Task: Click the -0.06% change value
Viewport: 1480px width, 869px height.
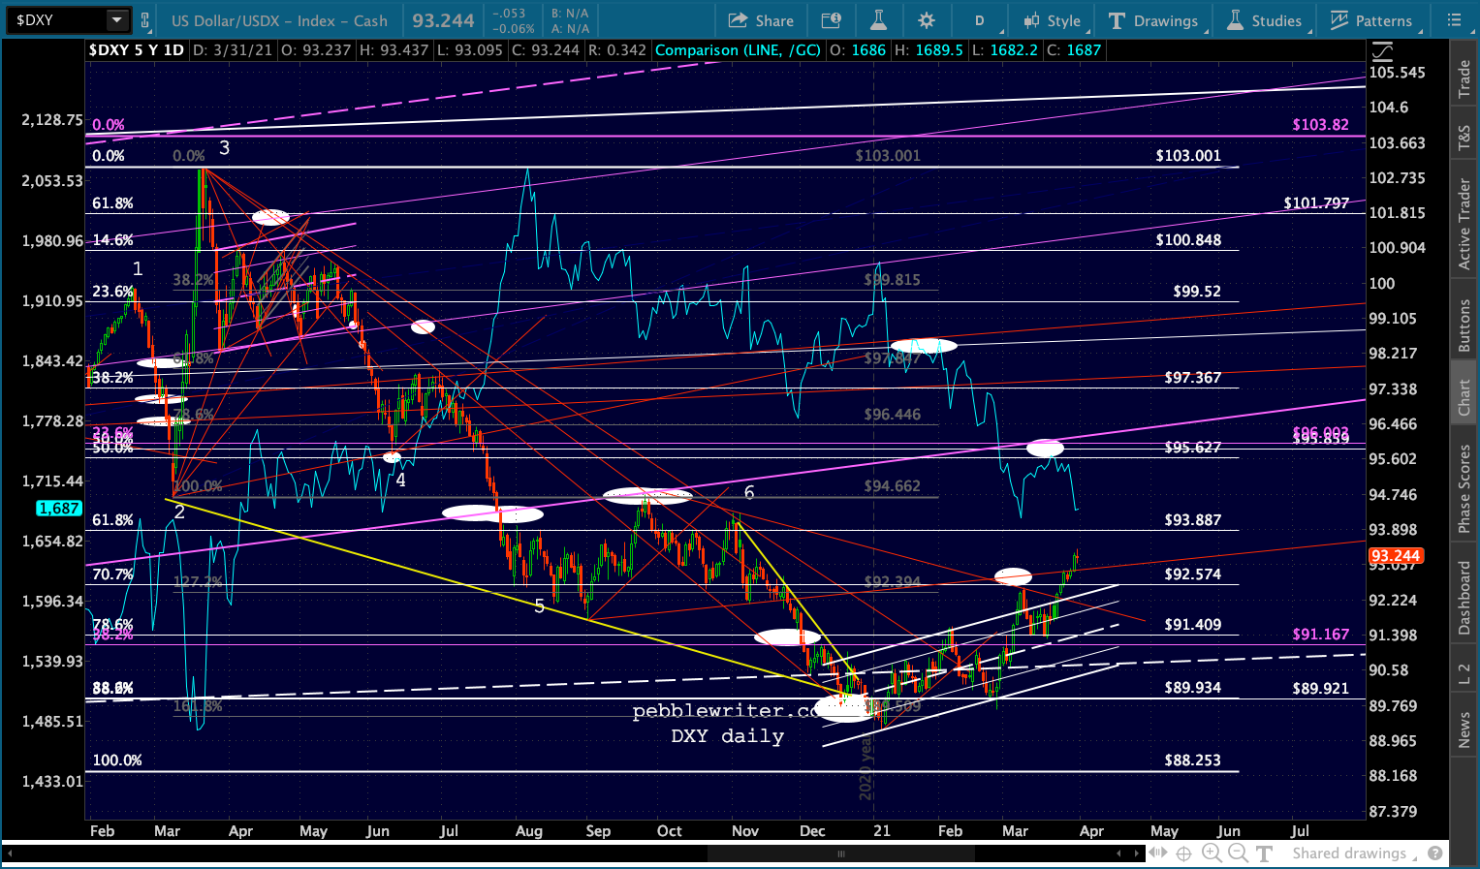Action: pyautogui.click(x=514, y=29)
